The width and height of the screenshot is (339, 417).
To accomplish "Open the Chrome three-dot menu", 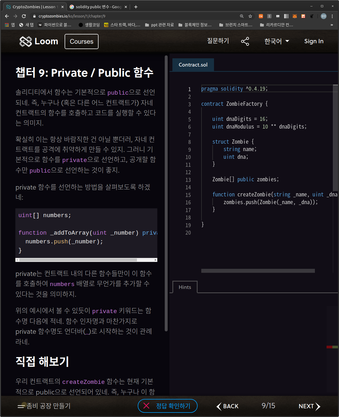I will 332,16.
